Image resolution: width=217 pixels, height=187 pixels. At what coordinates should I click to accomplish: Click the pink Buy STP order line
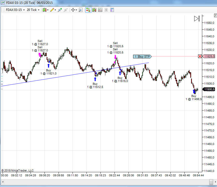(175, 56)
